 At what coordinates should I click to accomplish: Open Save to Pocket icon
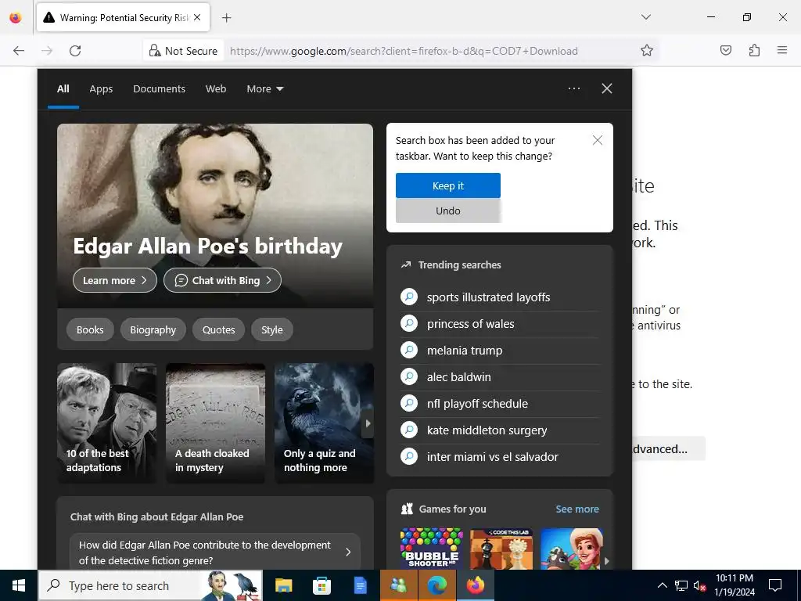(x=726, y=50)
